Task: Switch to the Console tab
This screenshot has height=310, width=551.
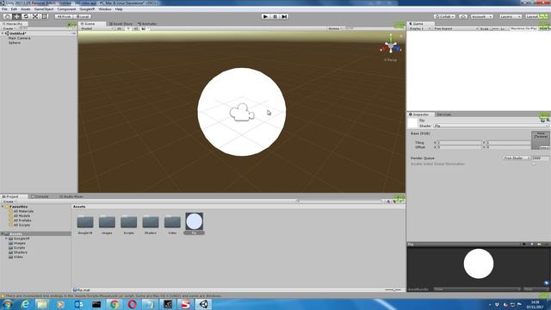Action: (x=40, y=196)
